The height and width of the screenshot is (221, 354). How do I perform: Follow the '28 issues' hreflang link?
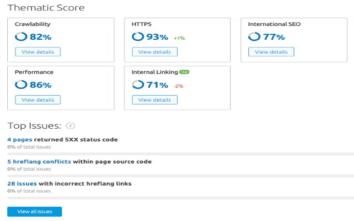(22, 183)
